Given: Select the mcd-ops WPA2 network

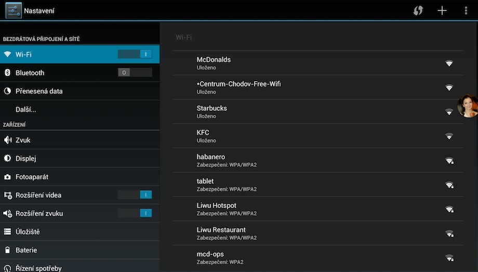Looking at the screenshot, I should [x=318, y=257].
